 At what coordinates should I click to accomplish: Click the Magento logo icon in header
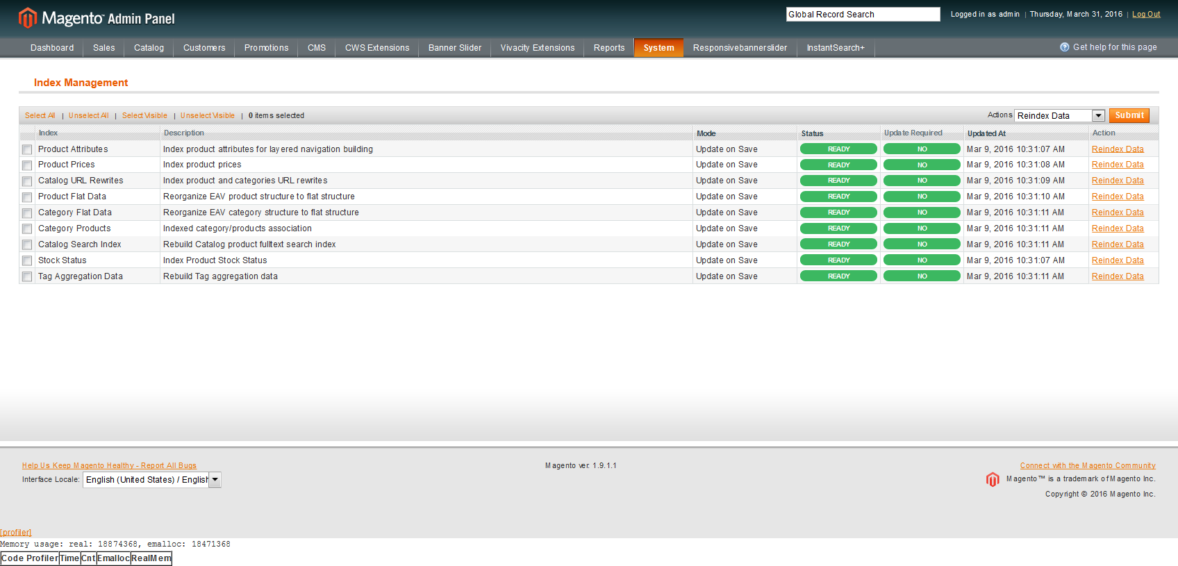[28, 17]
